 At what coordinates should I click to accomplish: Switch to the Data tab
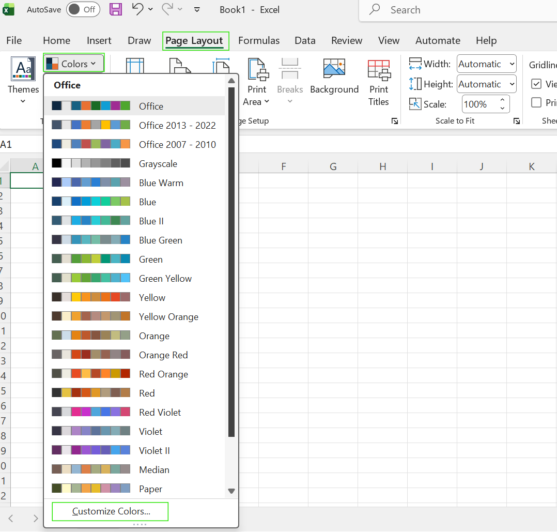click(x=305, y=40)
